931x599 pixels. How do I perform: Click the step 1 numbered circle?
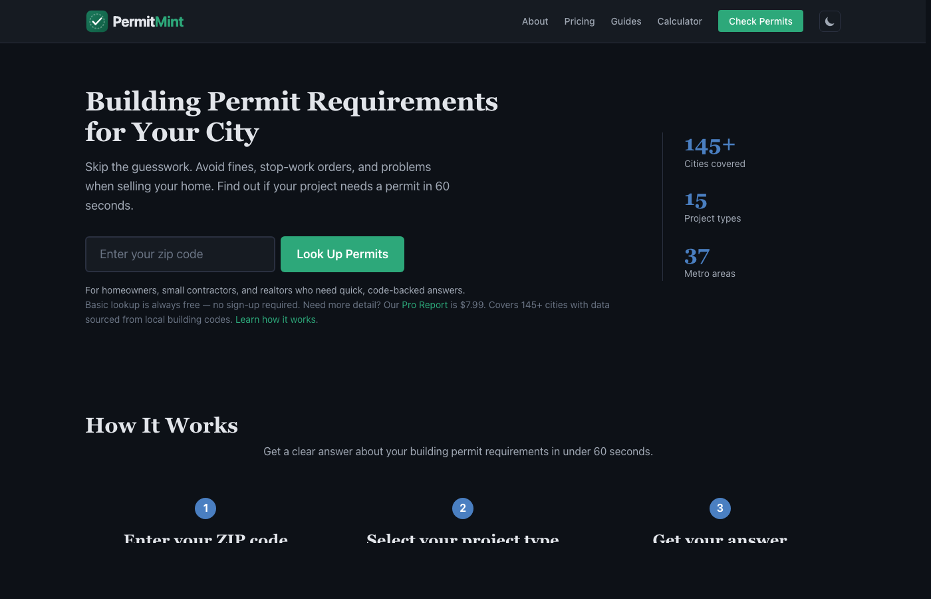pyautogui.click(x=205, y=508)
